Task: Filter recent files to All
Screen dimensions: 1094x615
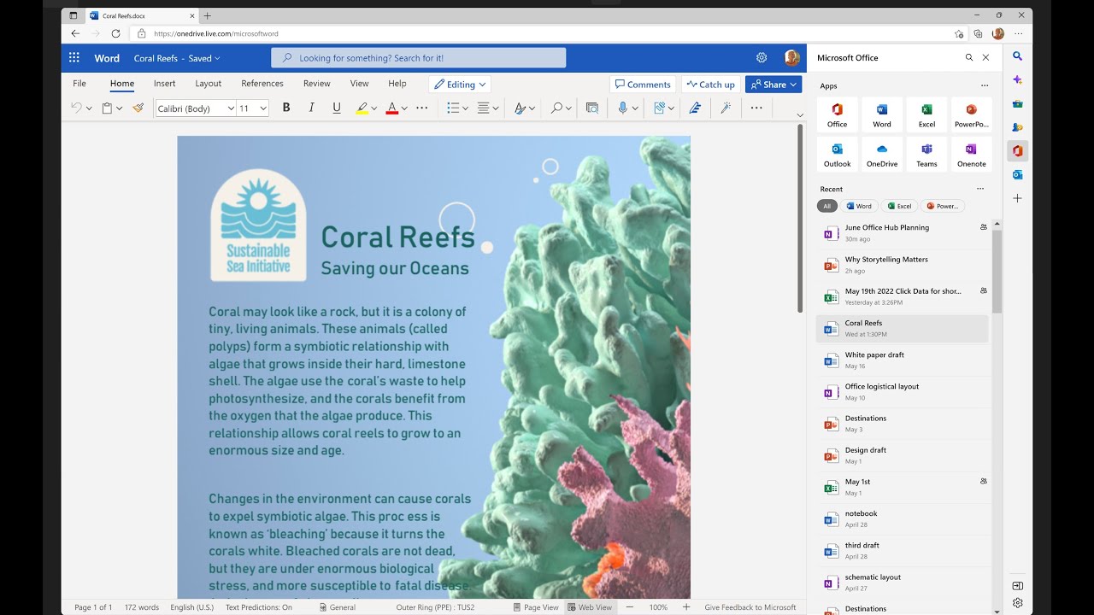Action: [x=826, y=206]
